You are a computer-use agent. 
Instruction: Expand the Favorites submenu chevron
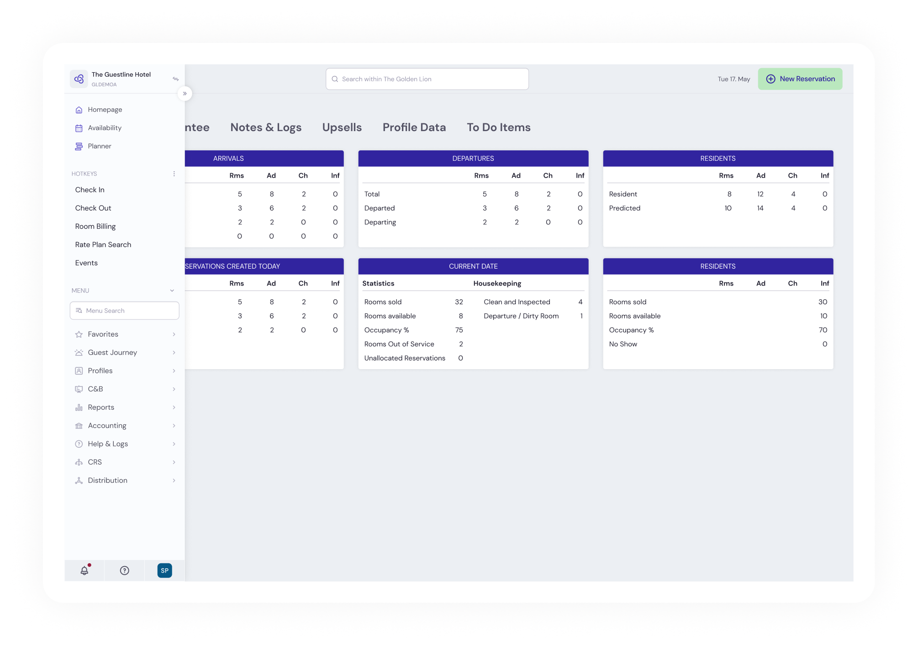174,334
